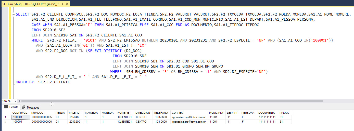Place cursor on ORDER BY line
The image size is (354, 131).
[43, 82]
